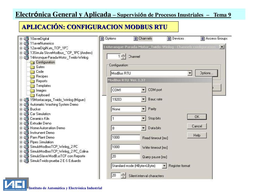This screenshot has width=256, height=192.
Task: Open the Keyboard folder icon
Action: point(32,95)
